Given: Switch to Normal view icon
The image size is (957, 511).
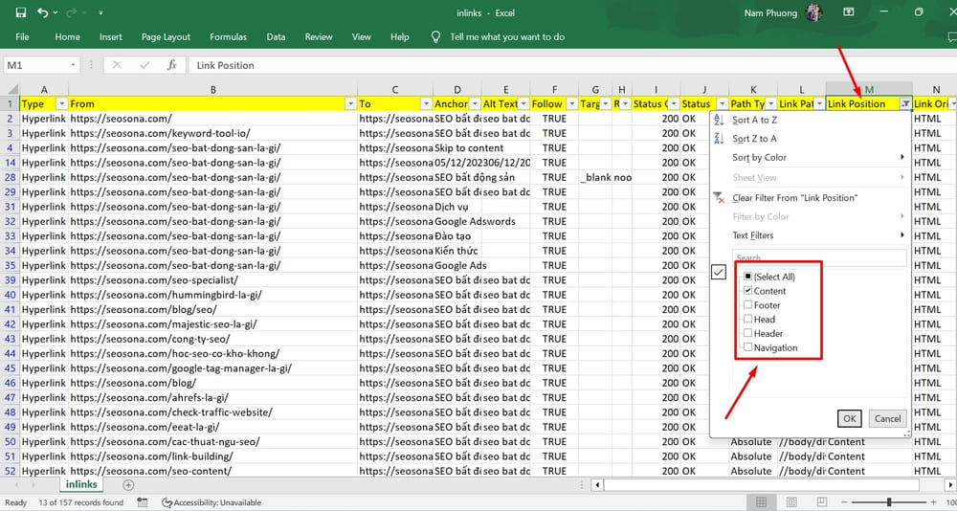Looking at the screenshot, I should (761, 502).
